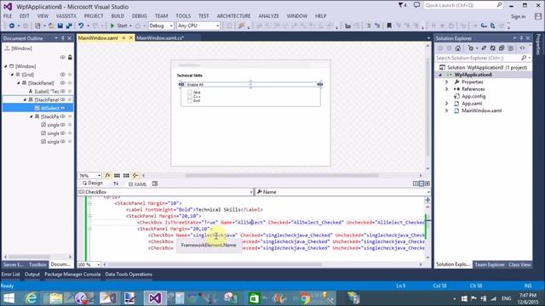Screen dimensions: 545x306
Task: Check the C++ checkbox in designer preview
Action: point(189,96)
